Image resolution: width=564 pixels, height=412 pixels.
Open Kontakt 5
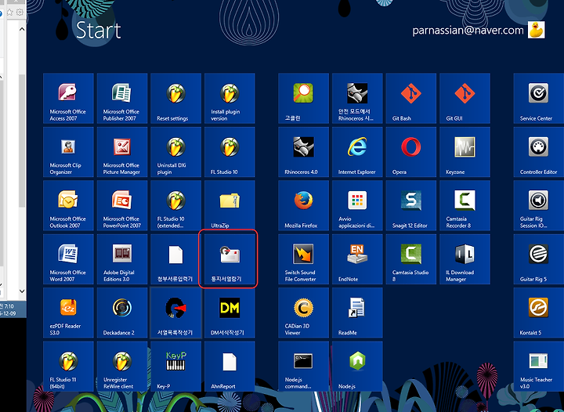pos(538,313)
